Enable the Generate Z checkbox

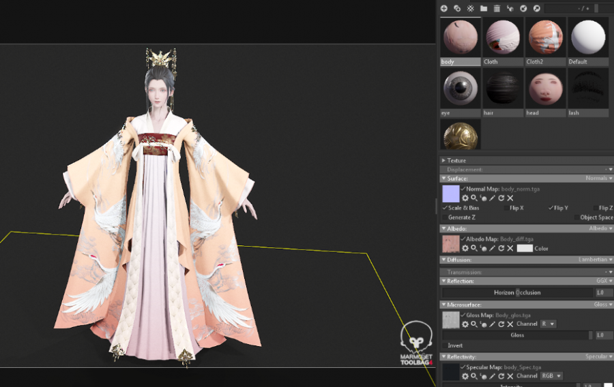[x=445, y=217]
